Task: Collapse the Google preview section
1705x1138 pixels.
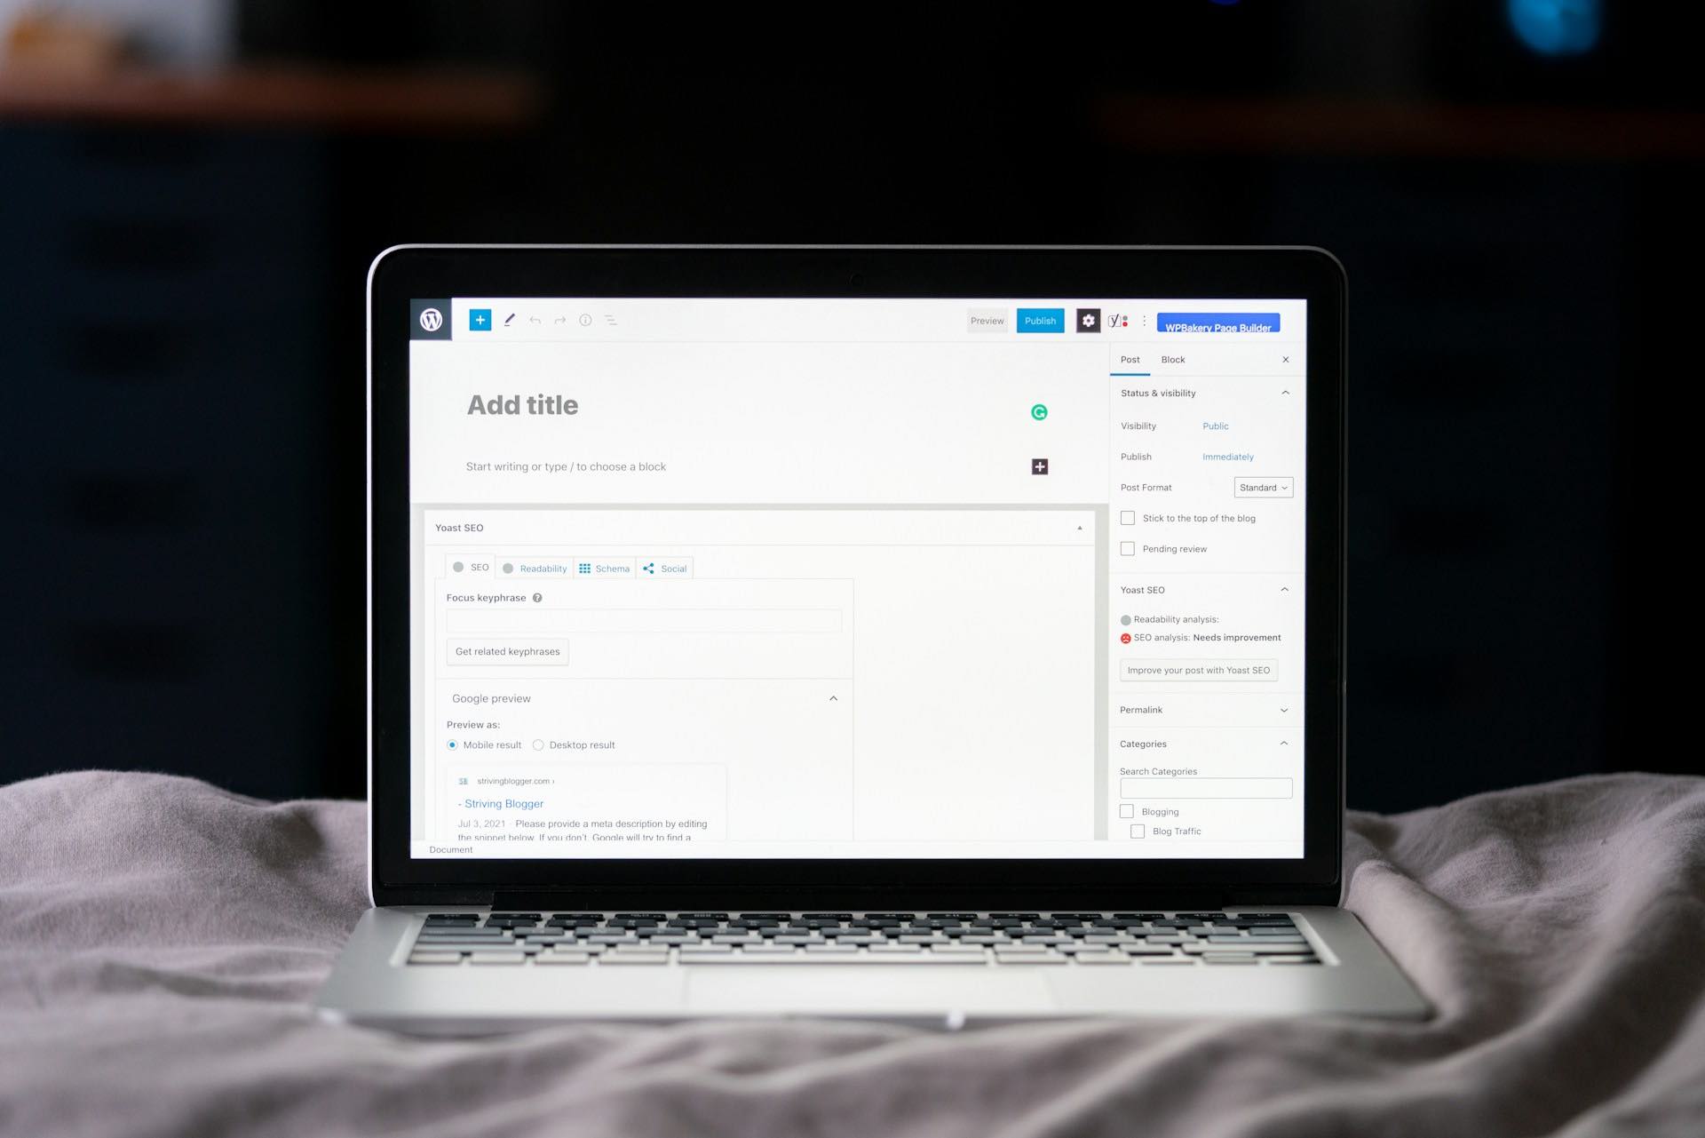Action: tap(833, 697)
